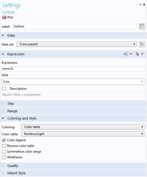Open the label comment icon beside Surface

142,26
